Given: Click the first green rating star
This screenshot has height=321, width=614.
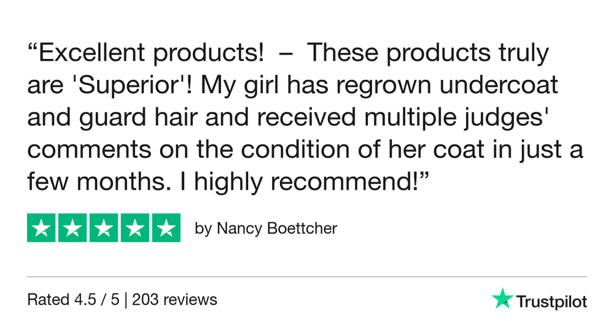Looking at the screenshot, I should (42, 228).
